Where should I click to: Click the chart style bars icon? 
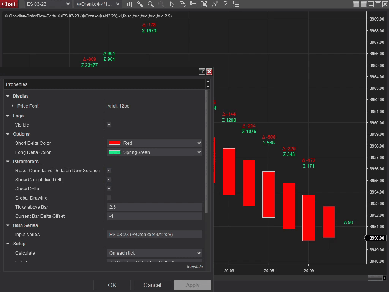(129, 4)
